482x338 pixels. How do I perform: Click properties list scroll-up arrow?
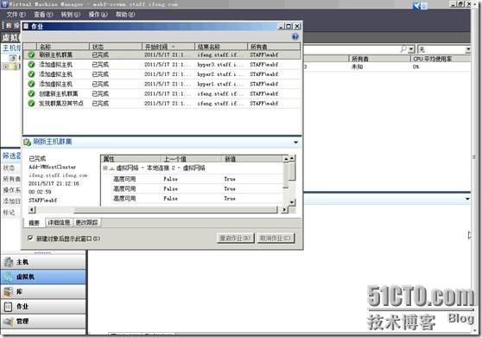292,158
